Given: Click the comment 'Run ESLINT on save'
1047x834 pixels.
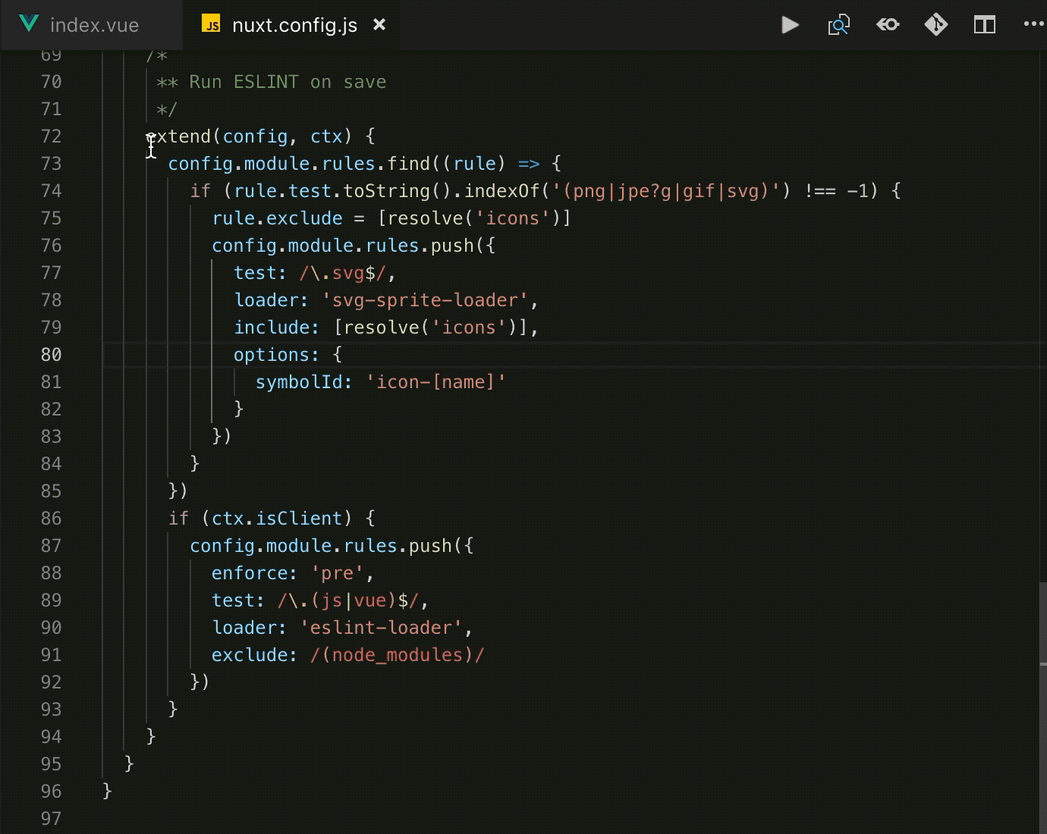Looking at the screenshot, I should [288, 82].
